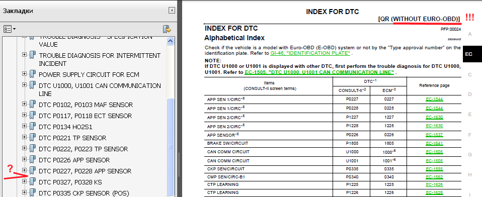Expand DTC U1000, U1001 CAN COMMUNICATION LINE bookmark
The image size is (482, 197).
(x=24, y=85)
